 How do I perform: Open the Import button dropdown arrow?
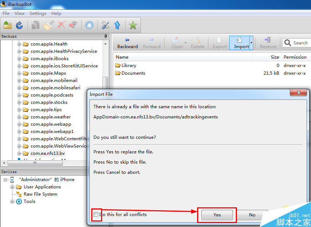(x=251, y=43)
